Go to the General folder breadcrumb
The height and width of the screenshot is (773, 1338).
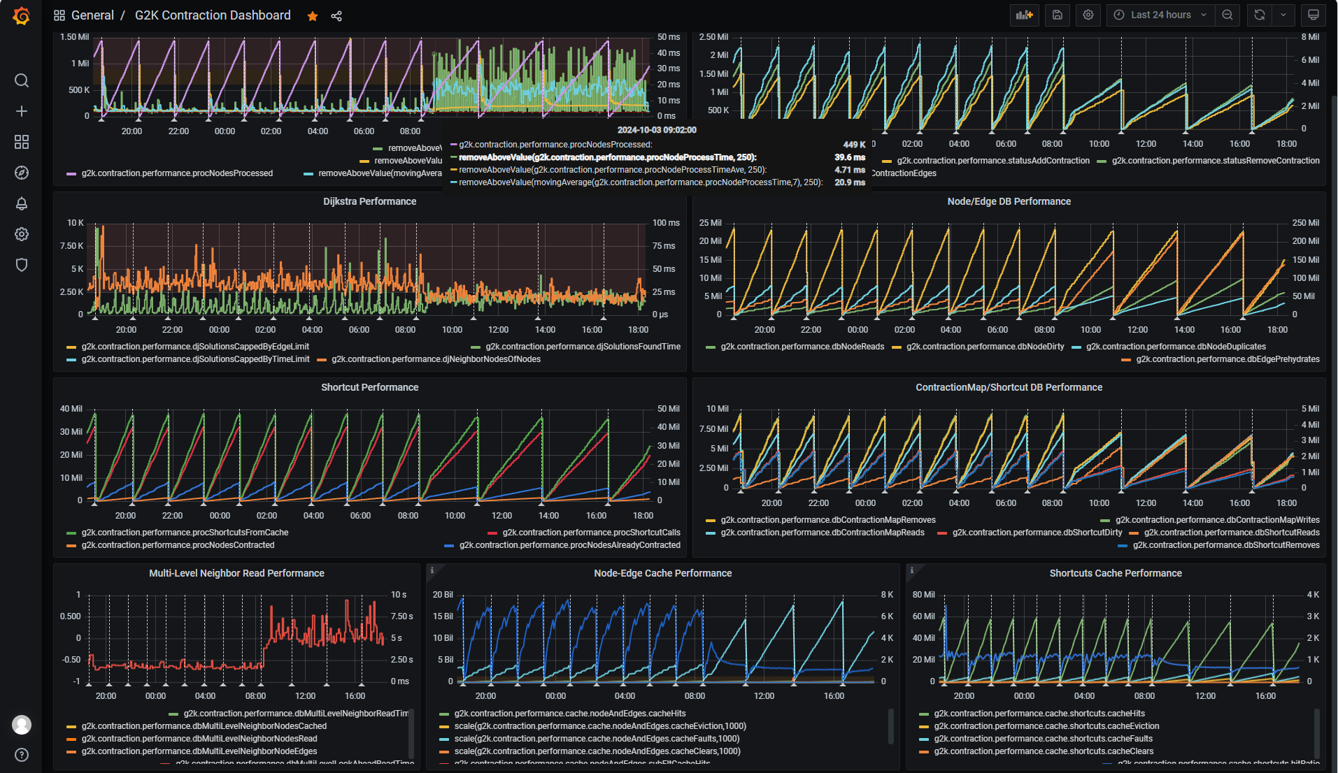pos(92,15)
